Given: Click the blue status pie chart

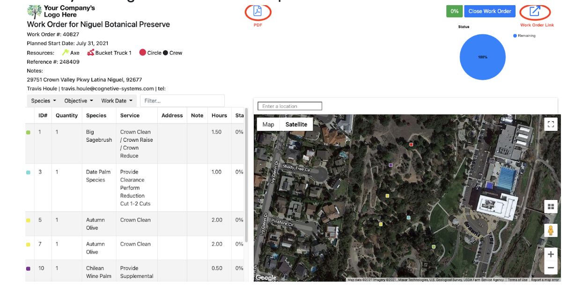Looking at the screenshot, I should point(483,57).
